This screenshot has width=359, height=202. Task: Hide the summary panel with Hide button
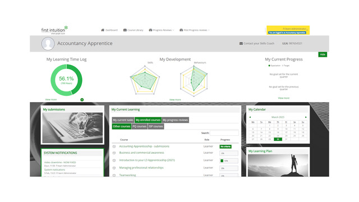pos(323,54)
